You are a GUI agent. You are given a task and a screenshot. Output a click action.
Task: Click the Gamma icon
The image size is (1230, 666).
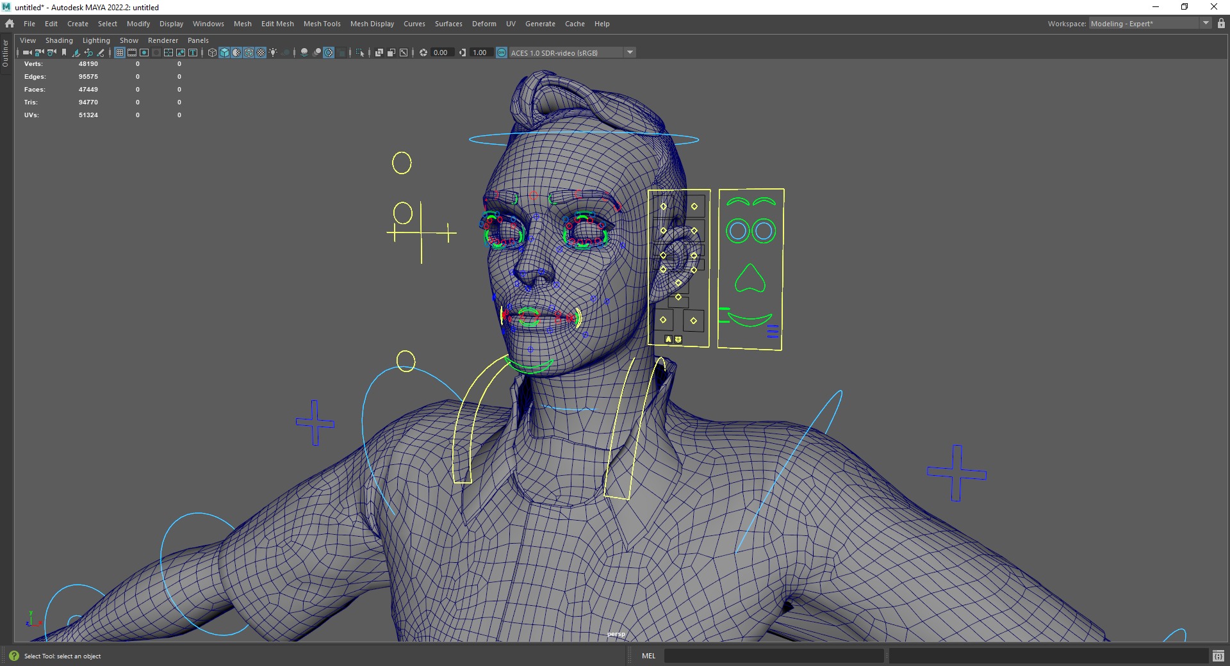(x=463, y=53)
